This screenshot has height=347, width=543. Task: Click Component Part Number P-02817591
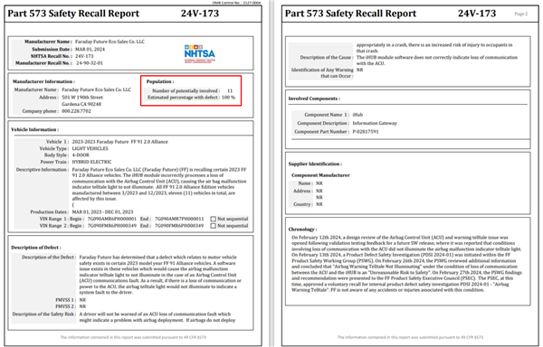[366, 132]
